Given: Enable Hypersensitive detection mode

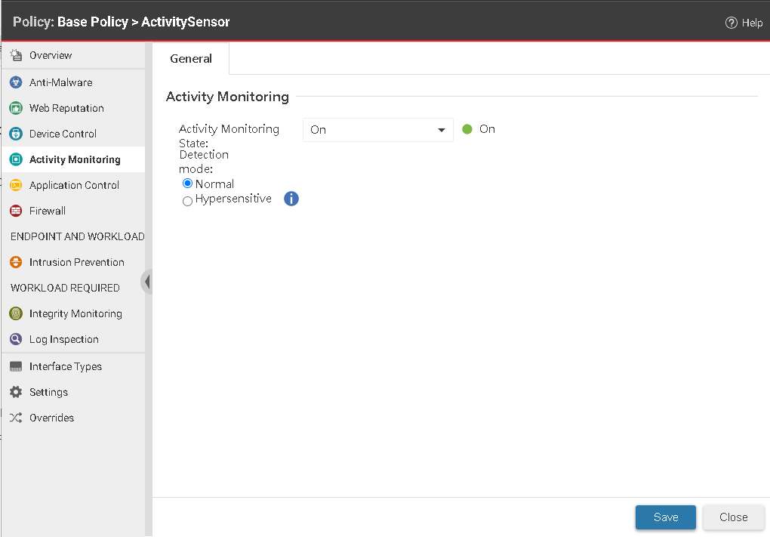Looking at the screenshot, I should pos(187,199).
